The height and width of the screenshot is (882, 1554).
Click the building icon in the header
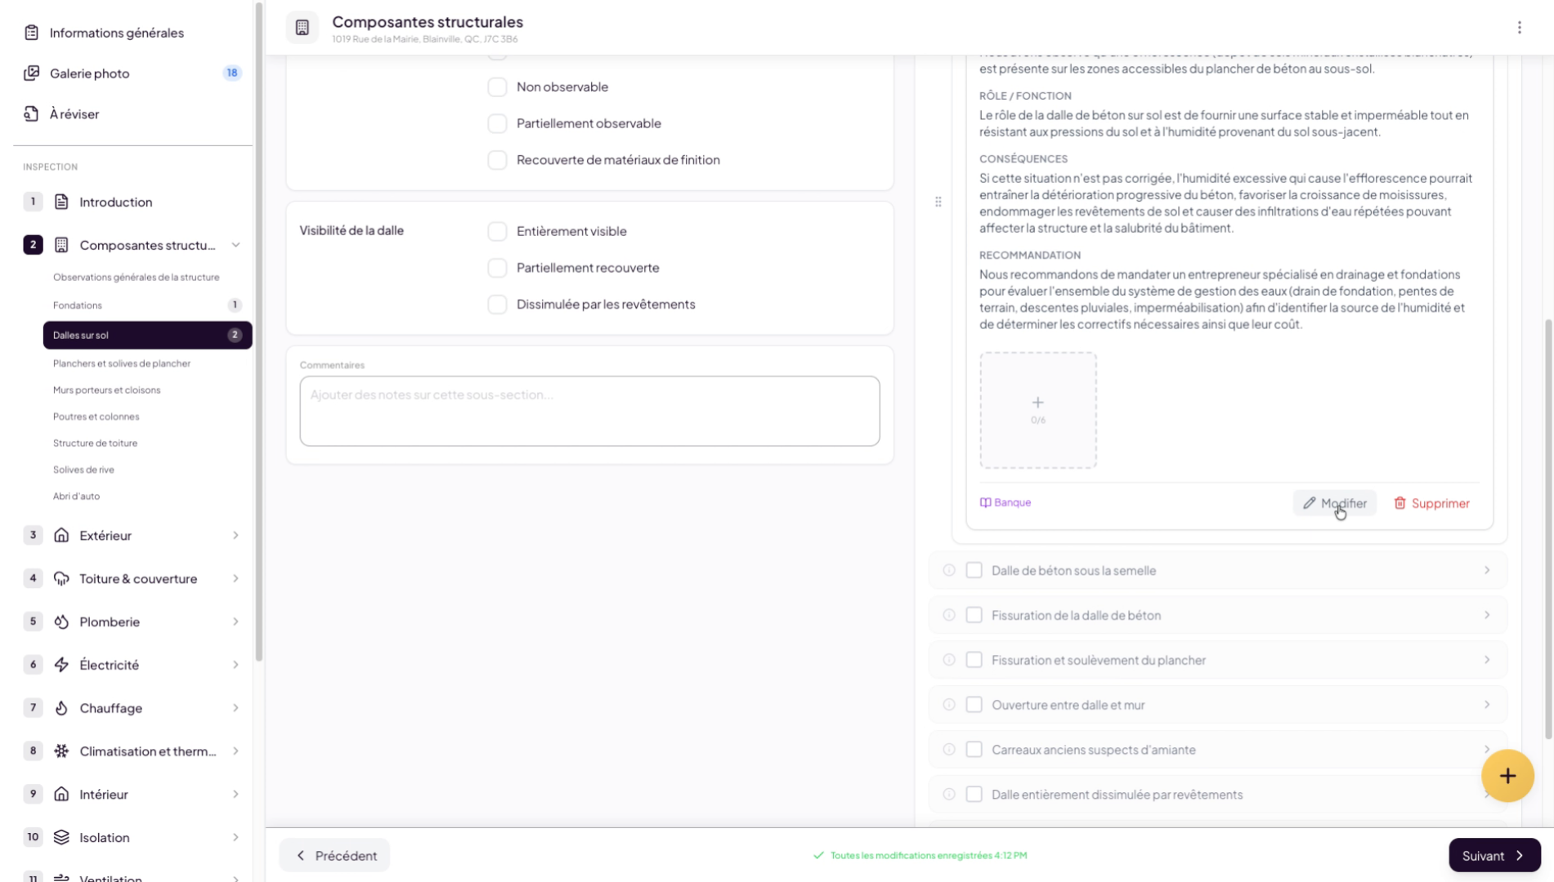(x=302, y=28)
